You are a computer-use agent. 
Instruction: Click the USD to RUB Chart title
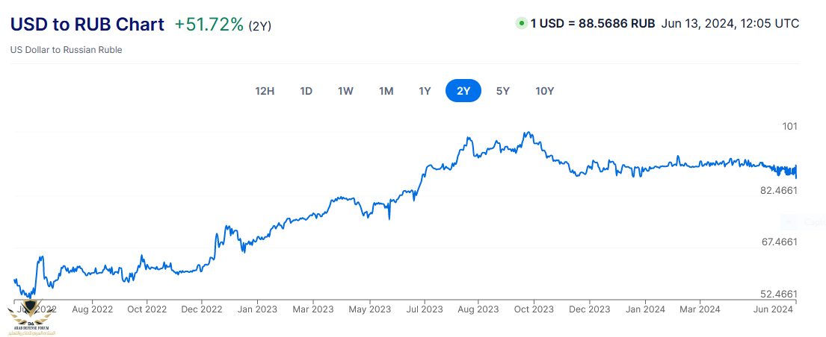[x=87, y=24]
